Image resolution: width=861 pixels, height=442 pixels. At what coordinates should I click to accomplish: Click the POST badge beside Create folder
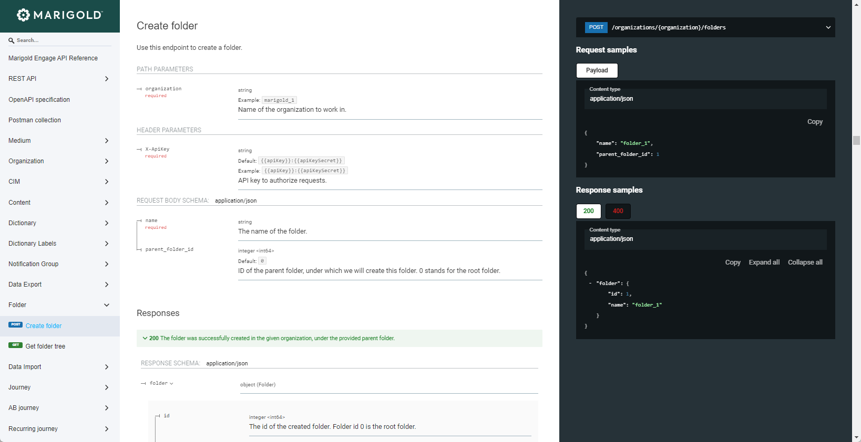[x=15, y=325]
